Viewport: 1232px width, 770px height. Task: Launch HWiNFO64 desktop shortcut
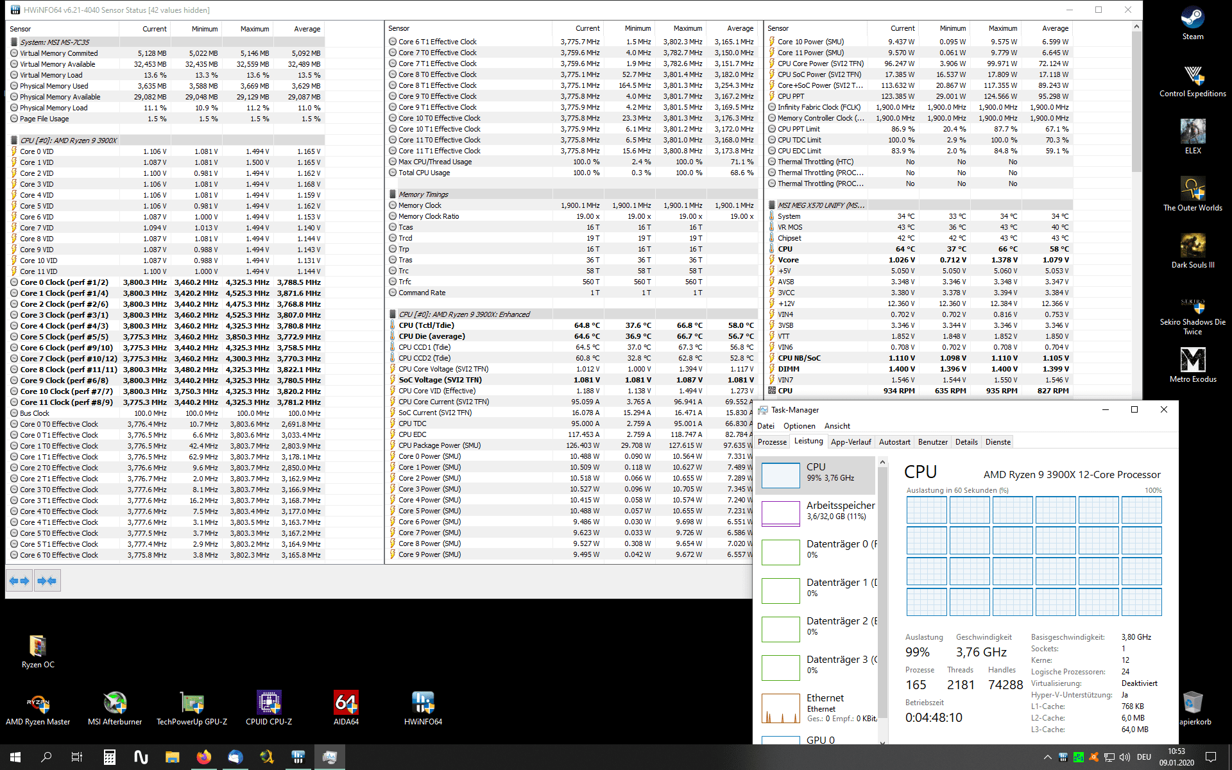[x=423, y=708]
